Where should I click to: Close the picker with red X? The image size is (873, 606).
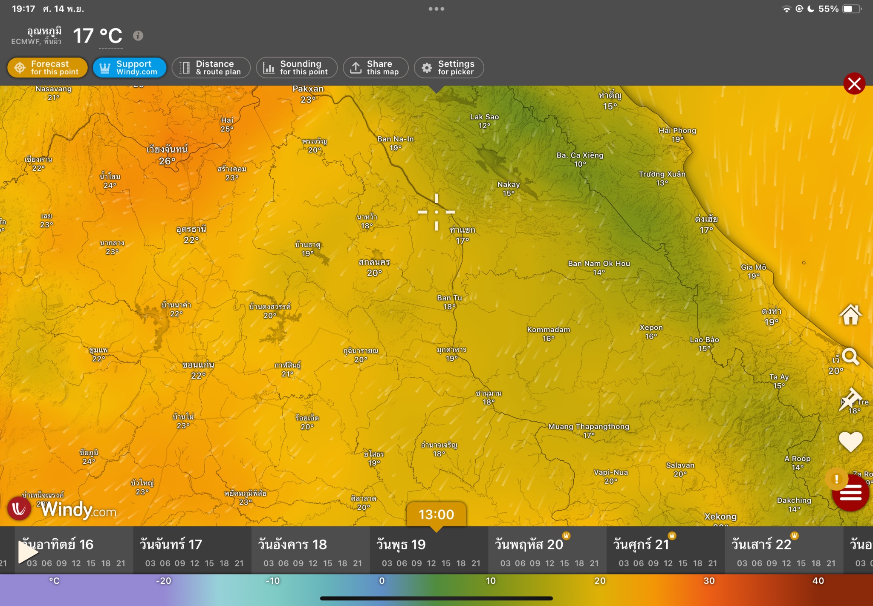854,83
